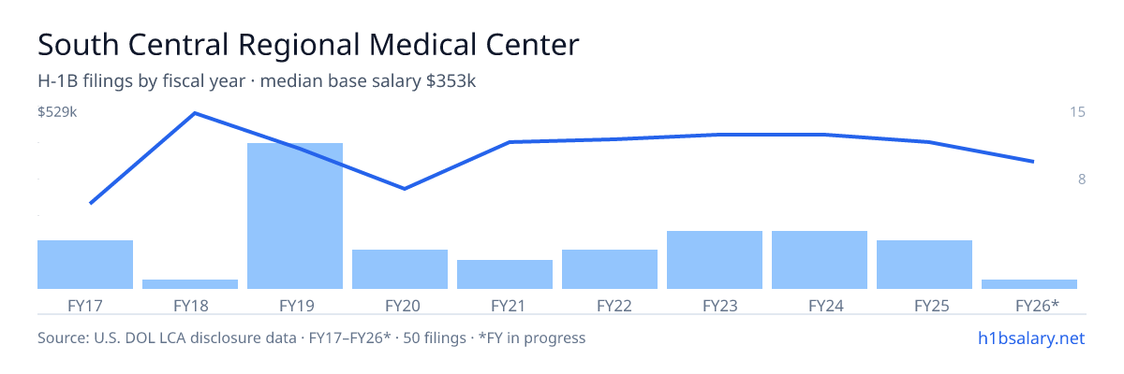Viewport: 1124px width, 374px height.
Task: Click the FY23 bar
Action: tap(715, 260)
